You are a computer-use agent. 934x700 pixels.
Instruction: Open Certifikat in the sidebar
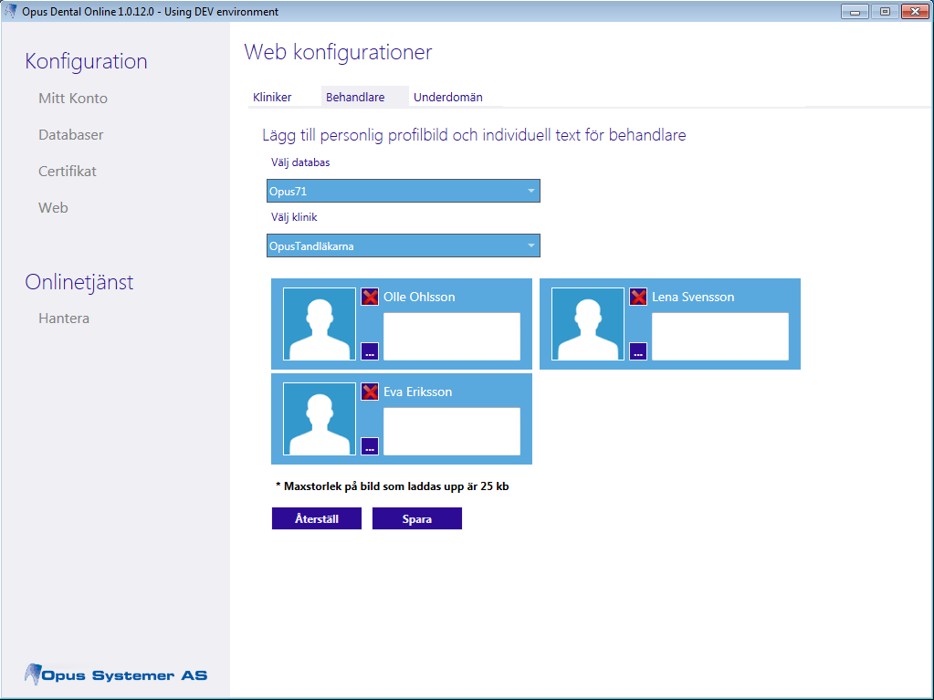tap(68, 172)
